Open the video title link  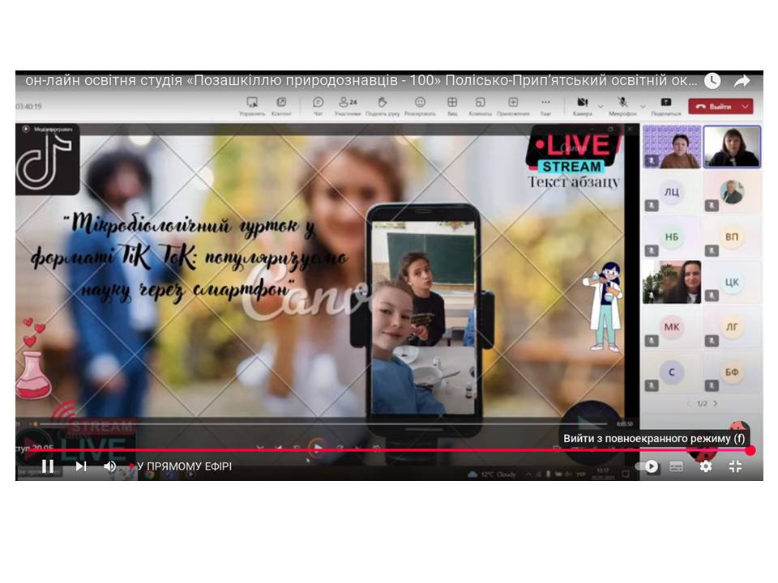click(361, 80)
